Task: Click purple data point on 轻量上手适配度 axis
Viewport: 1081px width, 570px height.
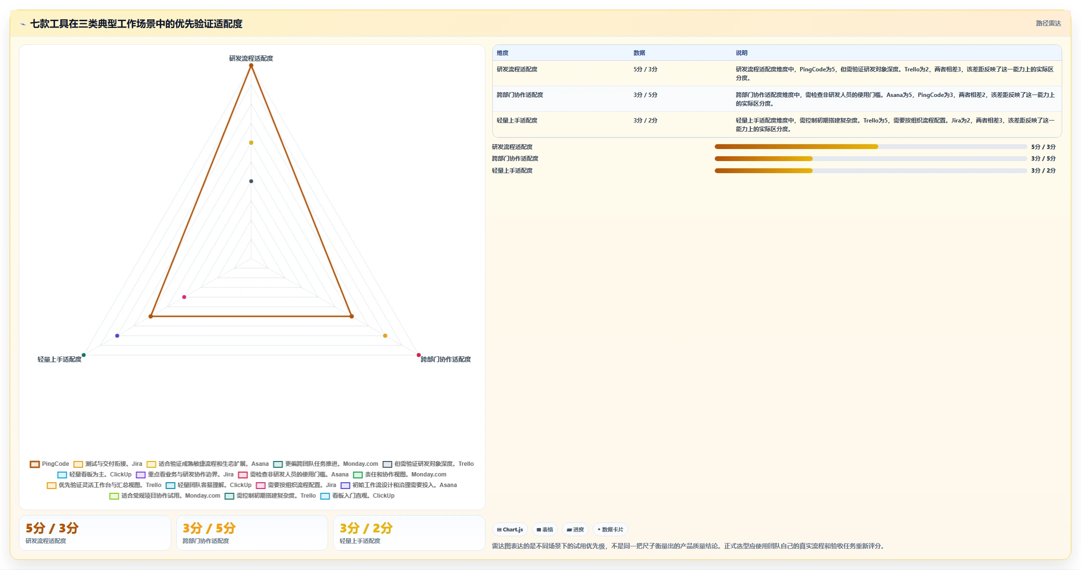Action: point(117,336)
